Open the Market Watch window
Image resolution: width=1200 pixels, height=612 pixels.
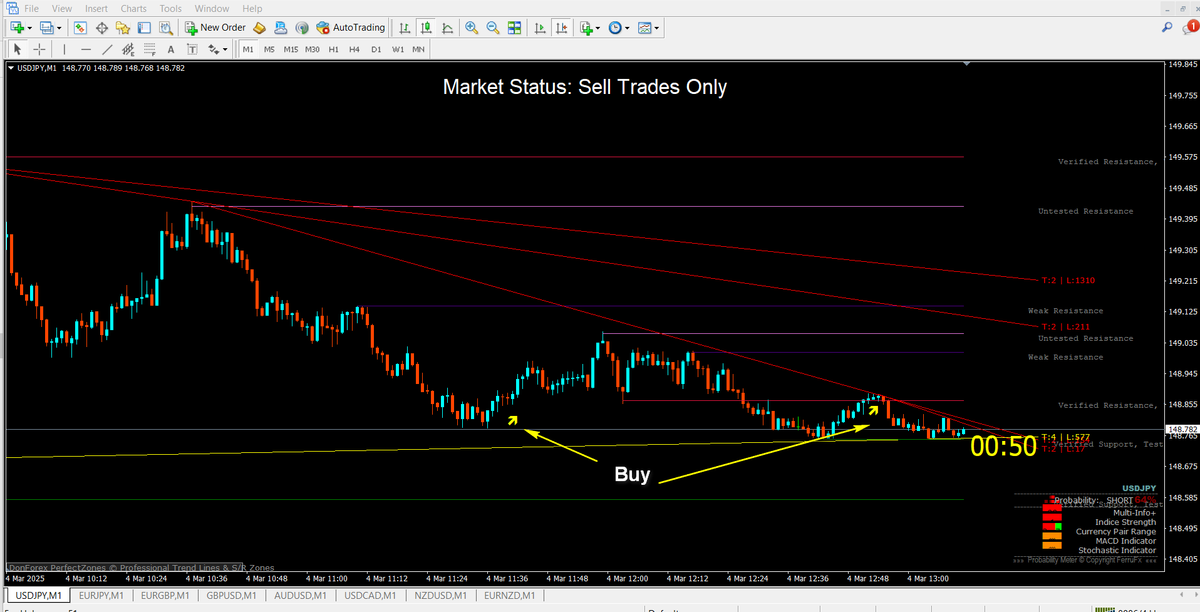coord(80,28)
